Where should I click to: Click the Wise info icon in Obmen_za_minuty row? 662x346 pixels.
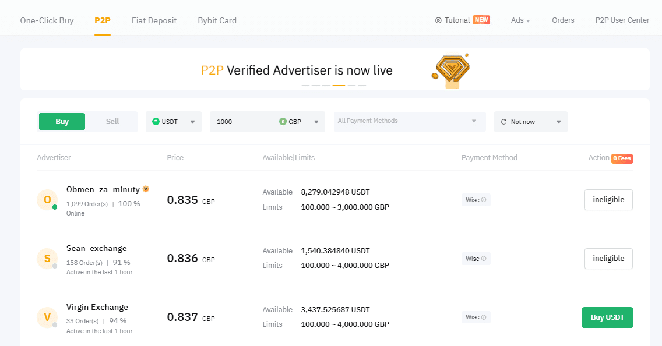484,200
